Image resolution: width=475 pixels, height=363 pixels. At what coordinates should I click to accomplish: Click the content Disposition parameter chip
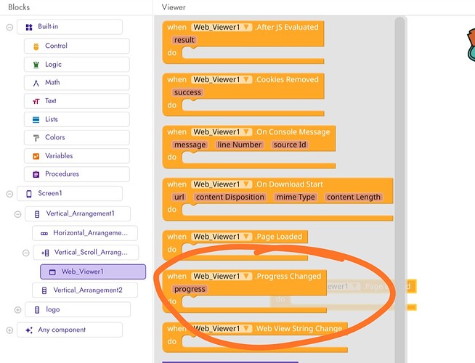tap(230, 197)
